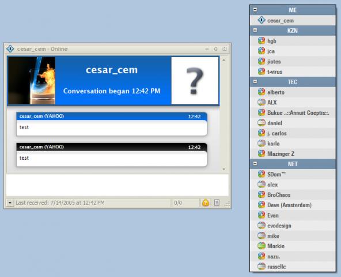Click the message input area
The height and width of the screenshot is (277, 341).
tap(118, 185)
